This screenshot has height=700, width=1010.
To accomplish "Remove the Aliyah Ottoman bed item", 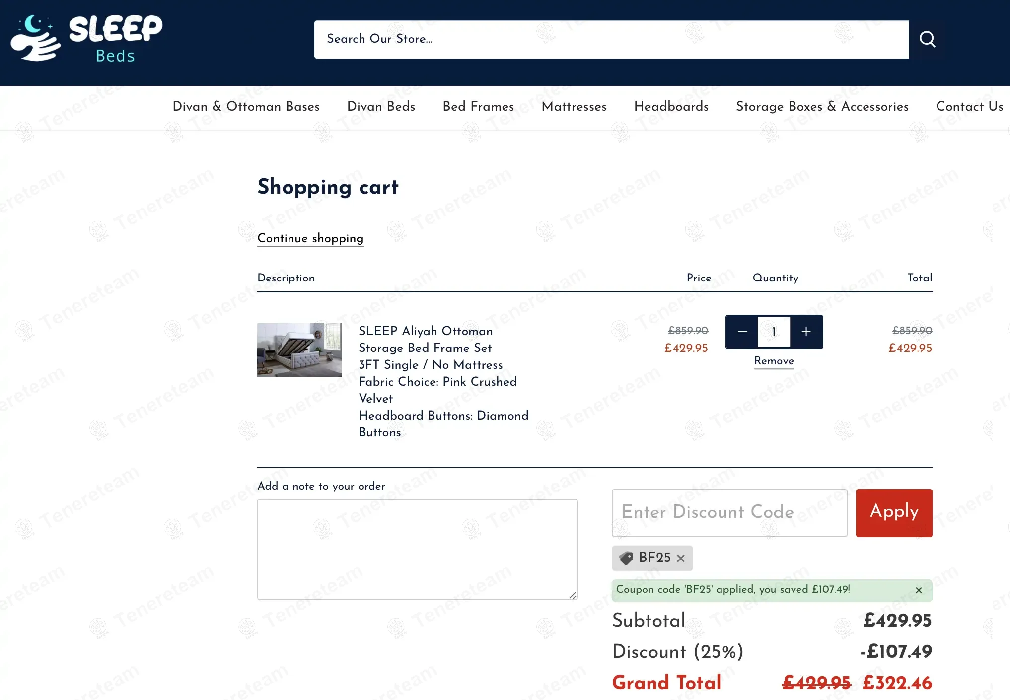I will [x=774, y=361].
